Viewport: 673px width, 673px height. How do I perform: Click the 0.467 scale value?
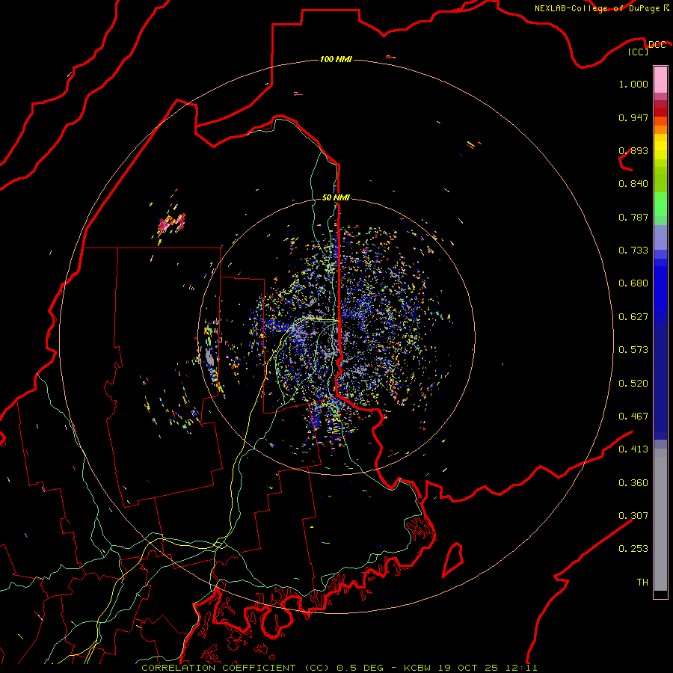coord(633,417)
